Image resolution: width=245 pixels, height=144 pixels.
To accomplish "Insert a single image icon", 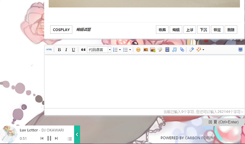I will [x=146, y=50].
